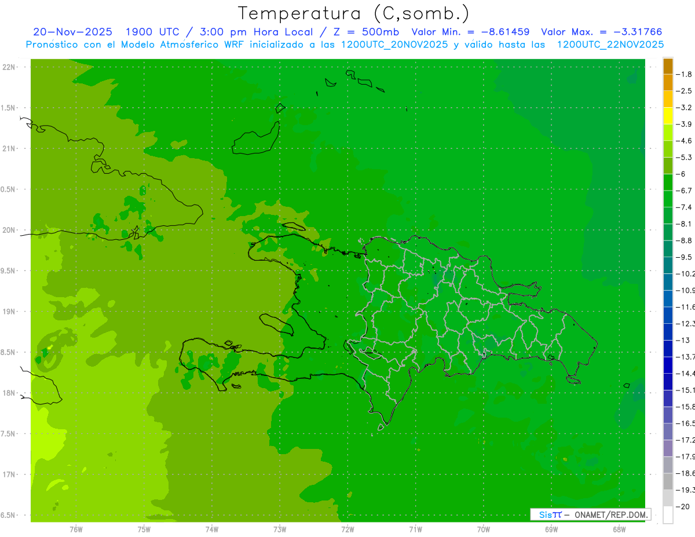This screenshot has width=695, height=537.
Task: Click the '18N' latitude label
Action: tap(9, 393)
